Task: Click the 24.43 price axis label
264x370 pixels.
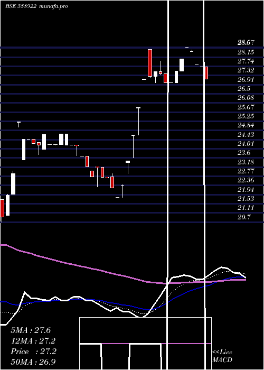Action: click(246, 134)
